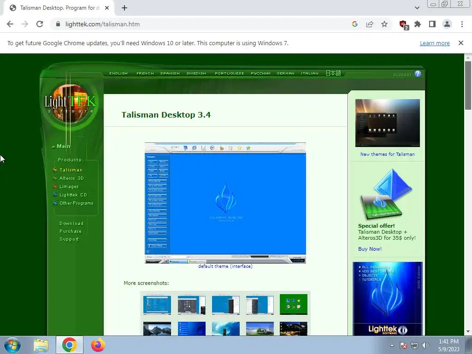Screen dimensions: 472x354
Task: Open the Action Center flag icon
Action: point(403,345)
